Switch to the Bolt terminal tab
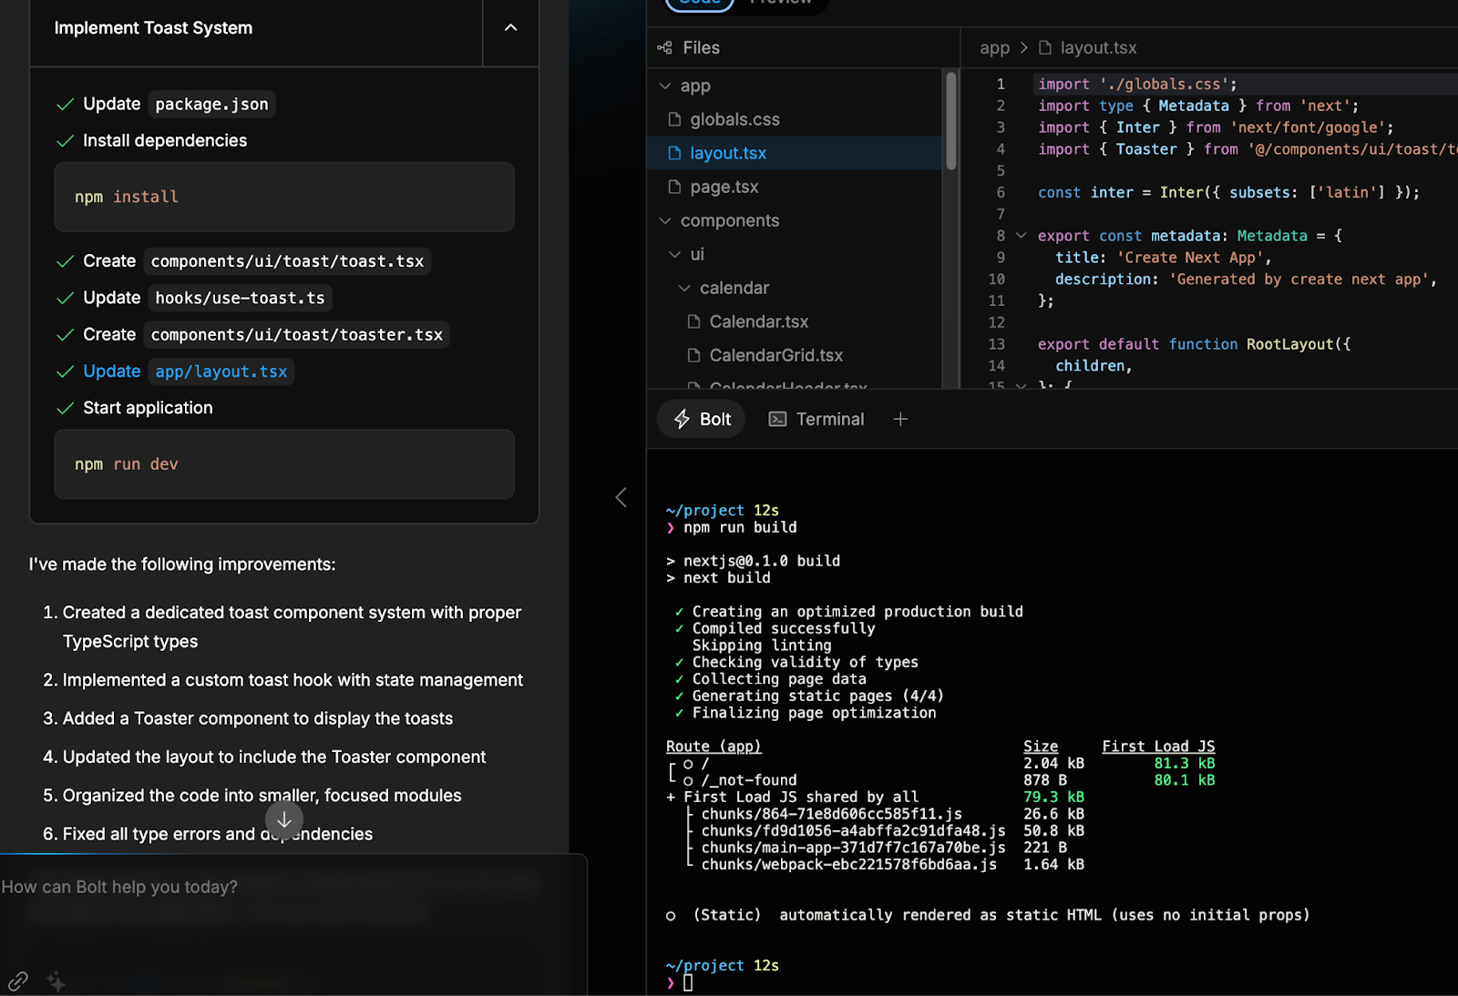Screen dimensions: 1458x996 coord(702,419)
